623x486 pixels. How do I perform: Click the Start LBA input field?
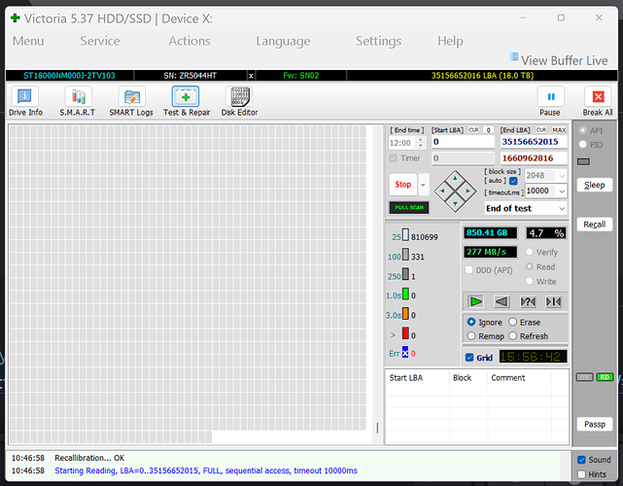pyautogui.click(x=463, y=142)
